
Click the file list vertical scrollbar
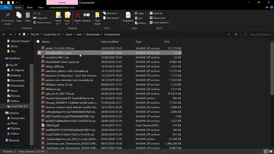coord(272,68)
